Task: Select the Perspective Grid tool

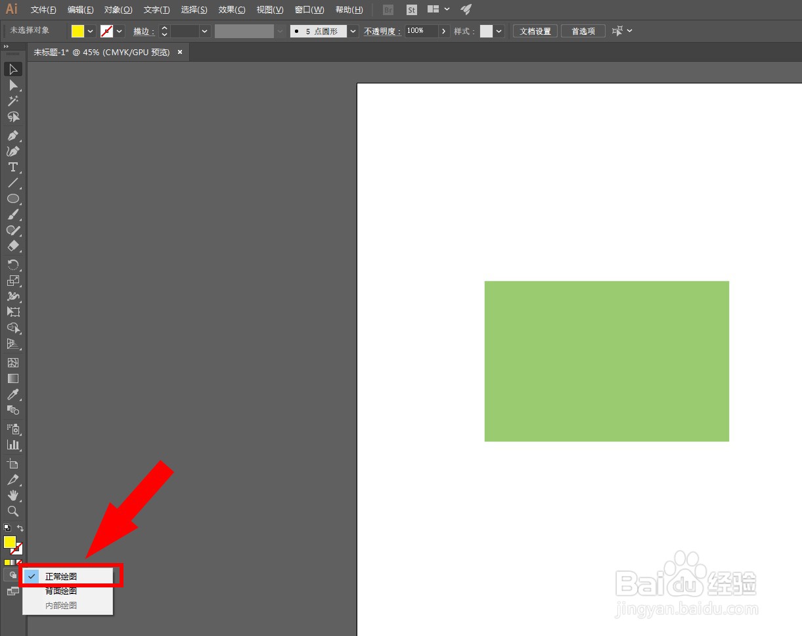Action: [13, 344]
